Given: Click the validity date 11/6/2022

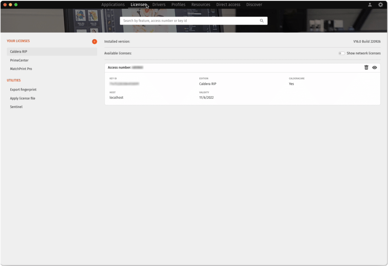Looking at the screenshot, I should tap(207, 97).
